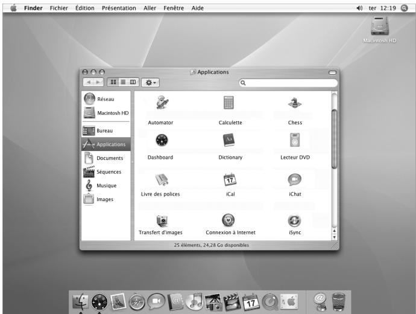Open the Action gear dropdown menu

(x=151, y=82)
